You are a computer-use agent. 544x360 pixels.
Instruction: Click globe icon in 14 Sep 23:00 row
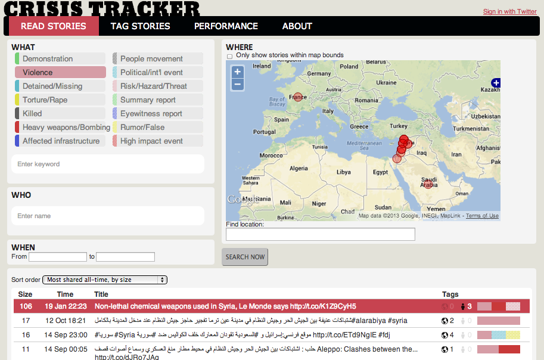[x=444, y=335]
